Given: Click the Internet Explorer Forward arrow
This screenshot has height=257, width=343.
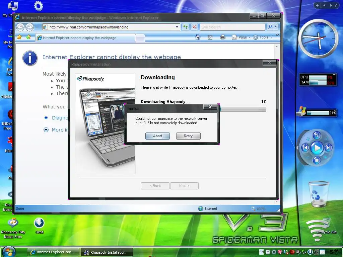Looking at the screenshot, I should click(x=30, y=27).
